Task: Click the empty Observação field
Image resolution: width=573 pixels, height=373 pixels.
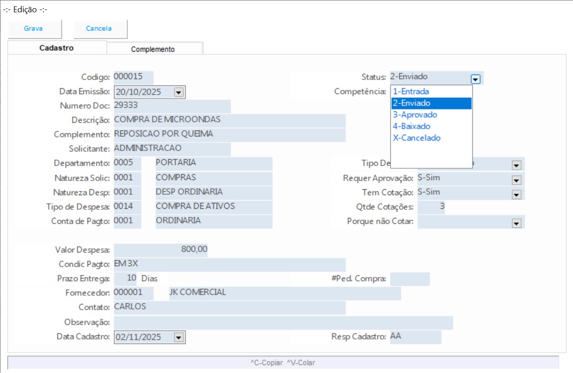Action: tap(283, 323)
